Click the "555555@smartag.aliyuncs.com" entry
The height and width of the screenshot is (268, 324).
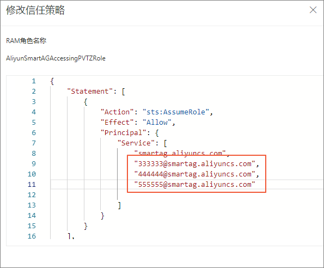[x=194, y=184]
